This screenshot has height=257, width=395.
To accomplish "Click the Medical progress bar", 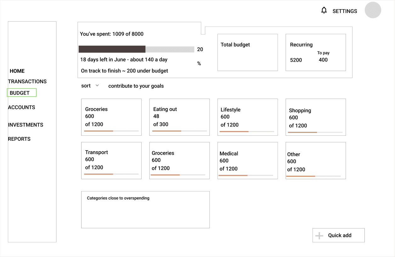I will [246, 175].
